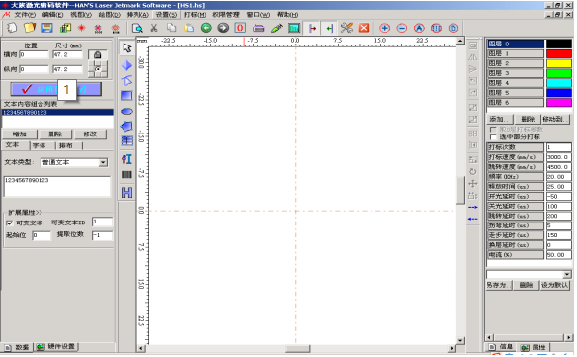Switch to the 信息 tab at bottom right
Viewport: 577px width, 357px height.
[502, 347]
